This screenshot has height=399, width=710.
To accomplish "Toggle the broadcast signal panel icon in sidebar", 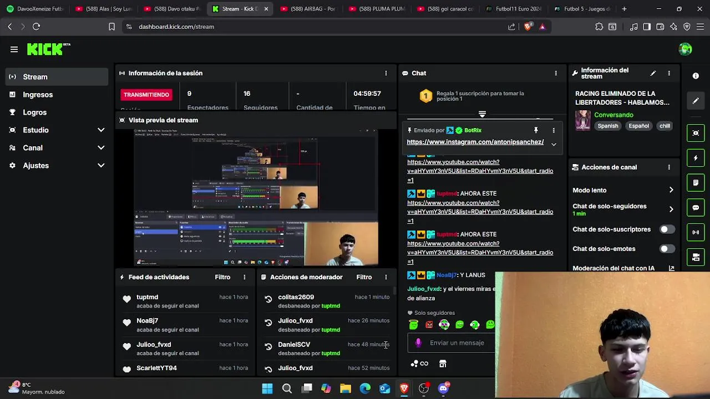I will (x=696, y=232).
